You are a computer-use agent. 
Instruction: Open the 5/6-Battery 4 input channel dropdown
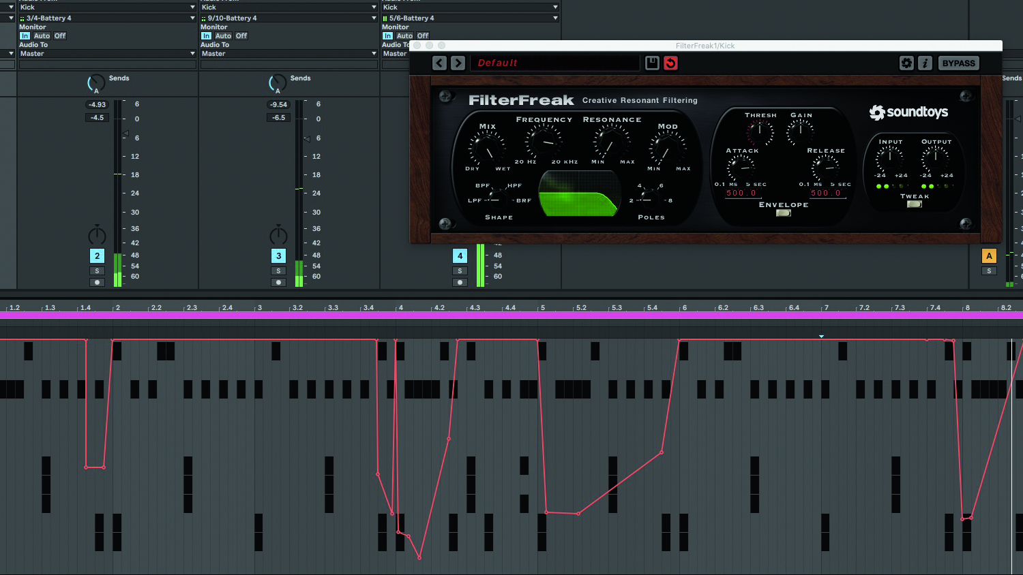coord(470,18)
